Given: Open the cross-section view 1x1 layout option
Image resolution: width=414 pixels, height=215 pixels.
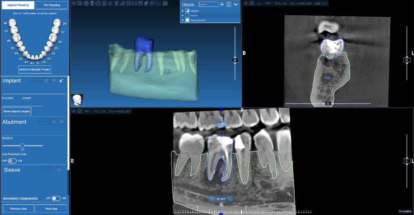Looking at the screenshot, I should (259, 3).
